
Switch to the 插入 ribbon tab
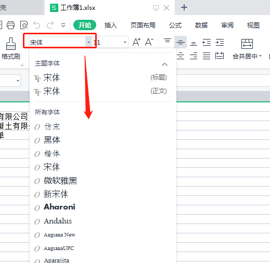110,25
